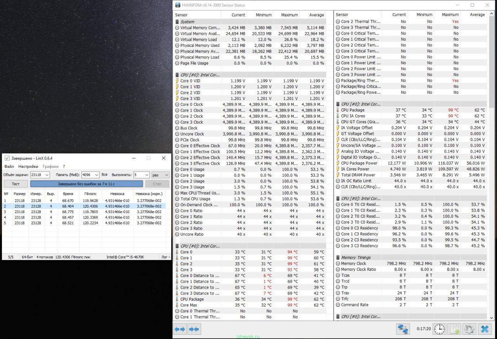Open the Графики menu in LinX
497x339 pixels.
(x=50, y=167)
